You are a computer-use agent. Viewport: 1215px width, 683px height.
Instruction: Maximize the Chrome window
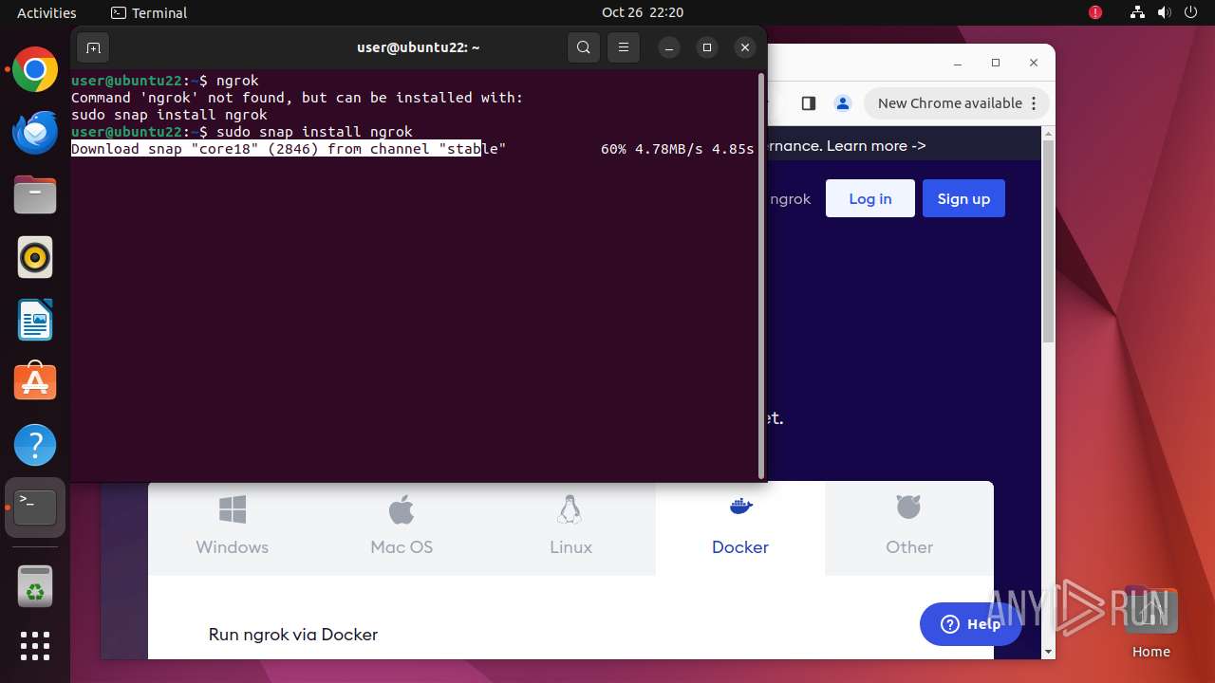pyautogui.click(x=995, y=63)
